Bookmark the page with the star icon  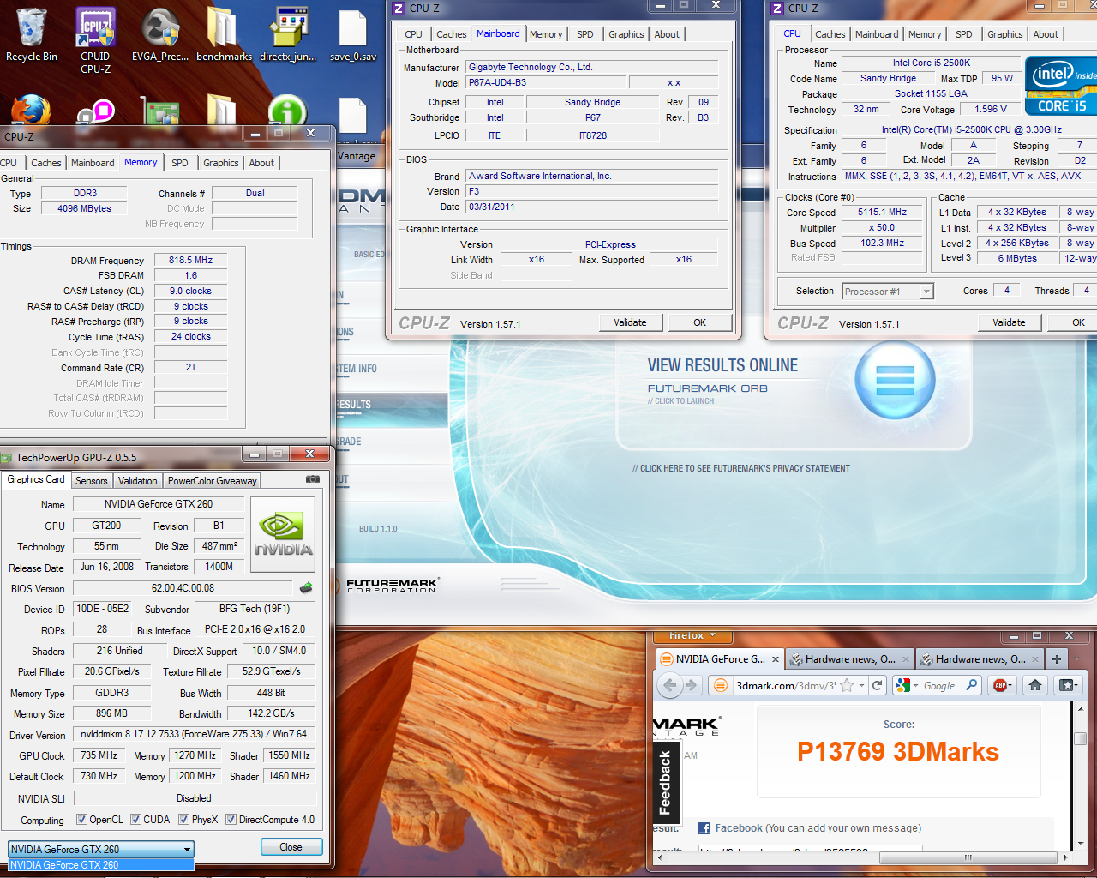tap(847, 685)
